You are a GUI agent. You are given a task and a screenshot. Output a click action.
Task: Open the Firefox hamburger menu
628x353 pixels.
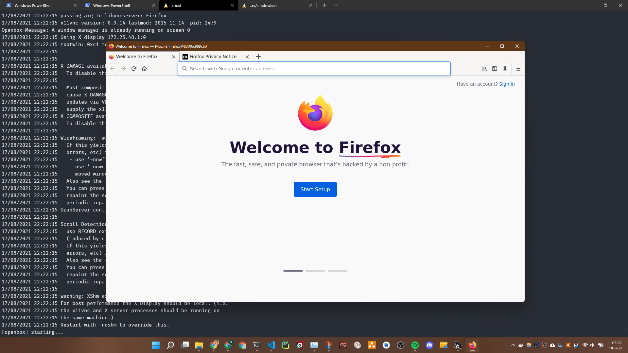(518, 69)
